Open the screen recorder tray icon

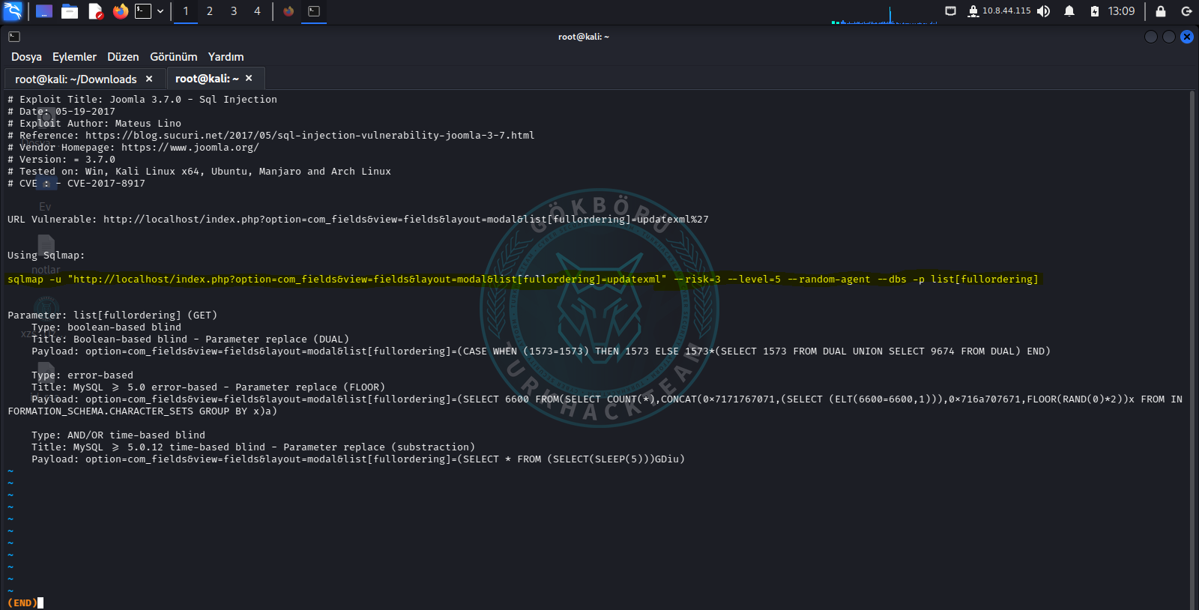(x=950, y=11)
